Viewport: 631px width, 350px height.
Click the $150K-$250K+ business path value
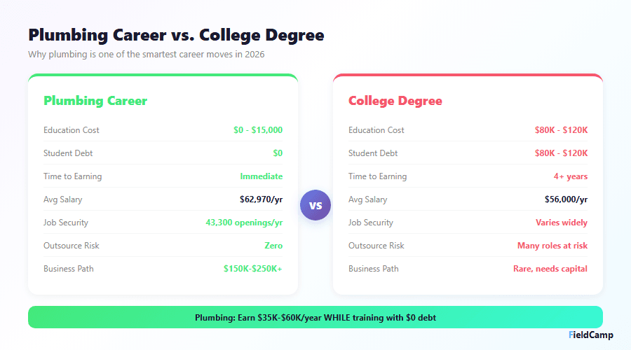coord(253,269)
